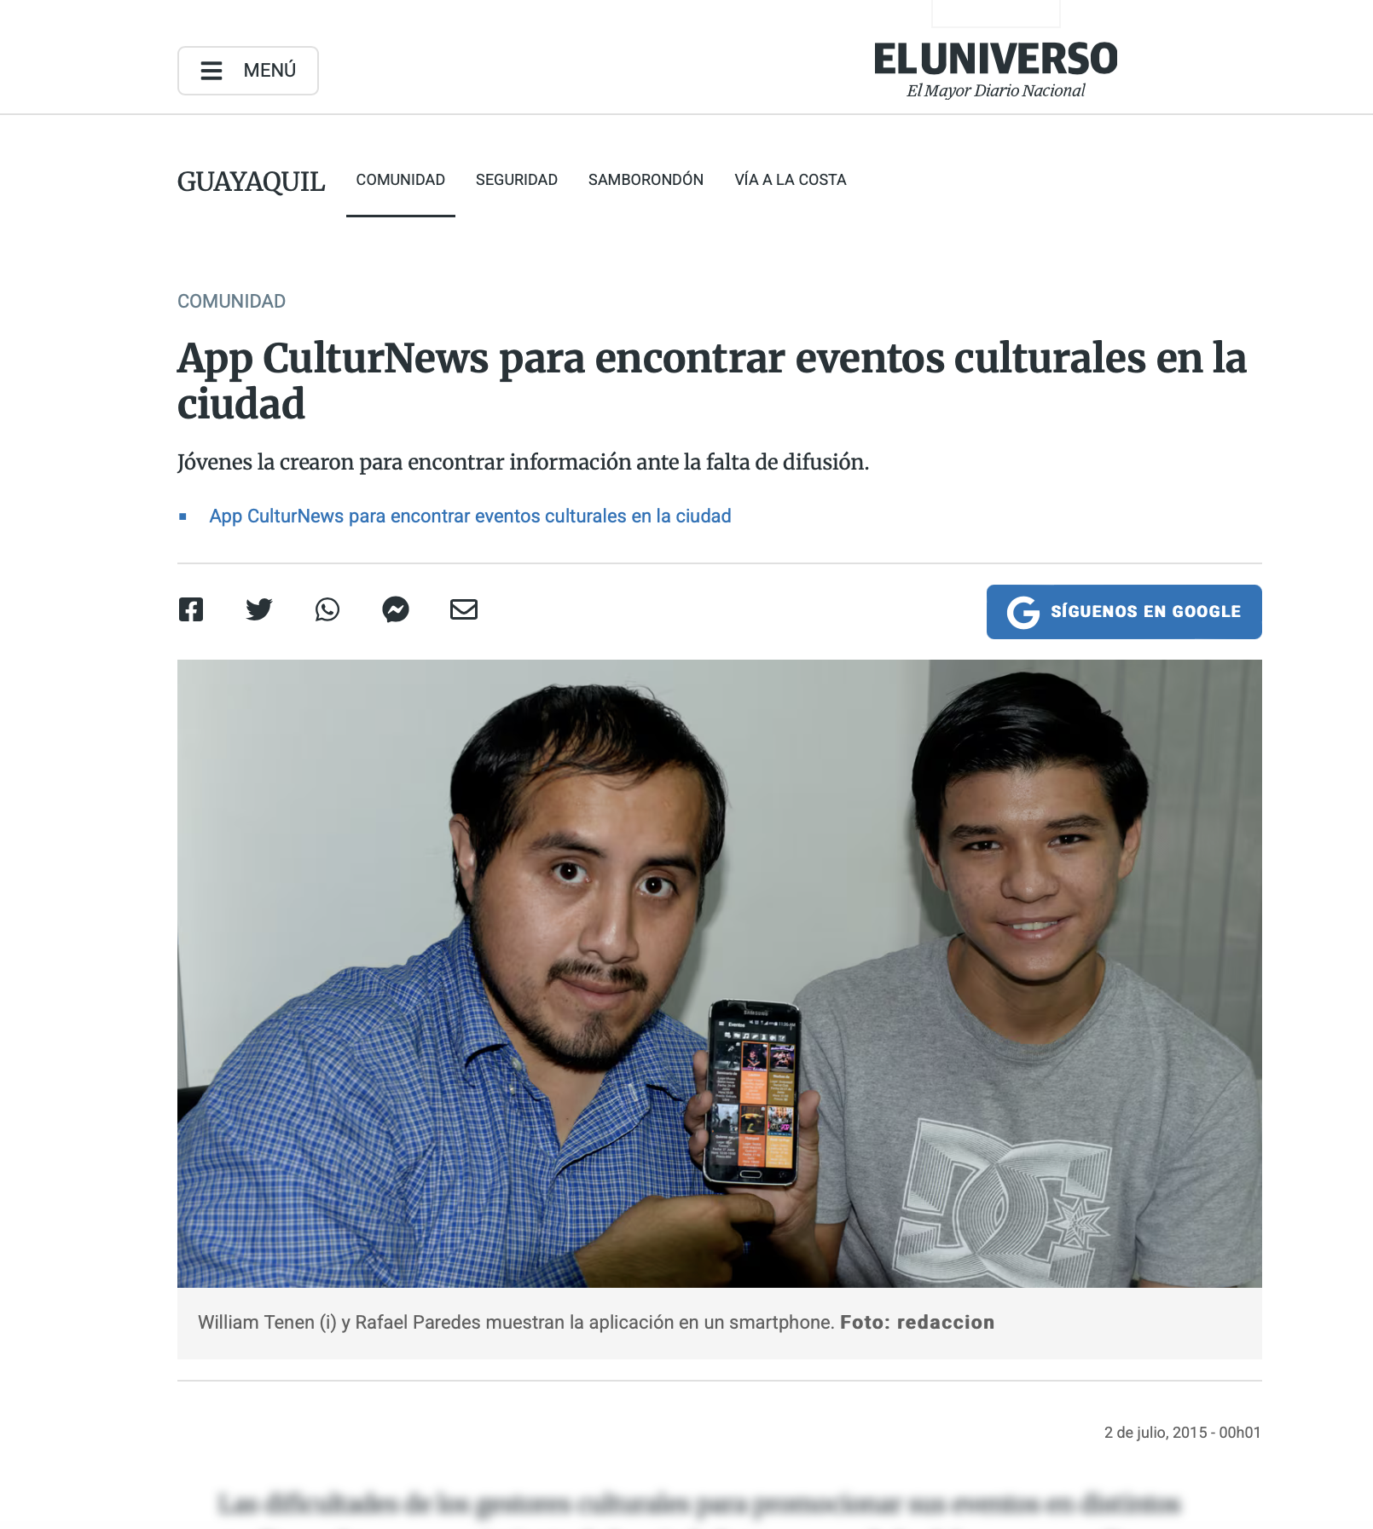Share article on Facebook
Viewport: 1373px width, 1529px height.
pos(191,609)
